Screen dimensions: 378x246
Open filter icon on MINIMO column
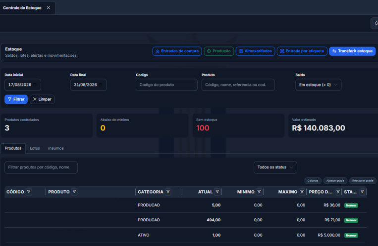click(259, 192)
